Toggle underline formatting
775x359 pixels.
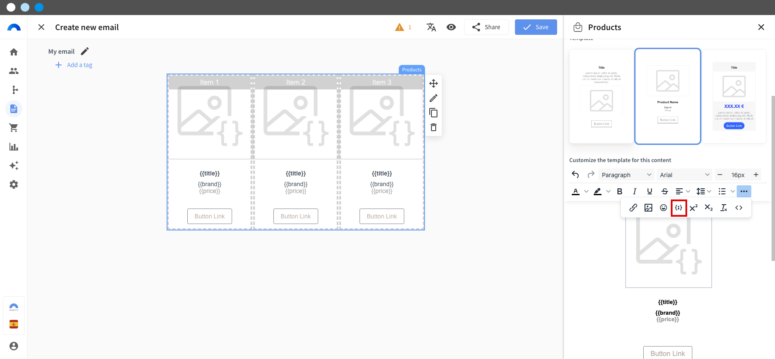[x=650, y=191]
